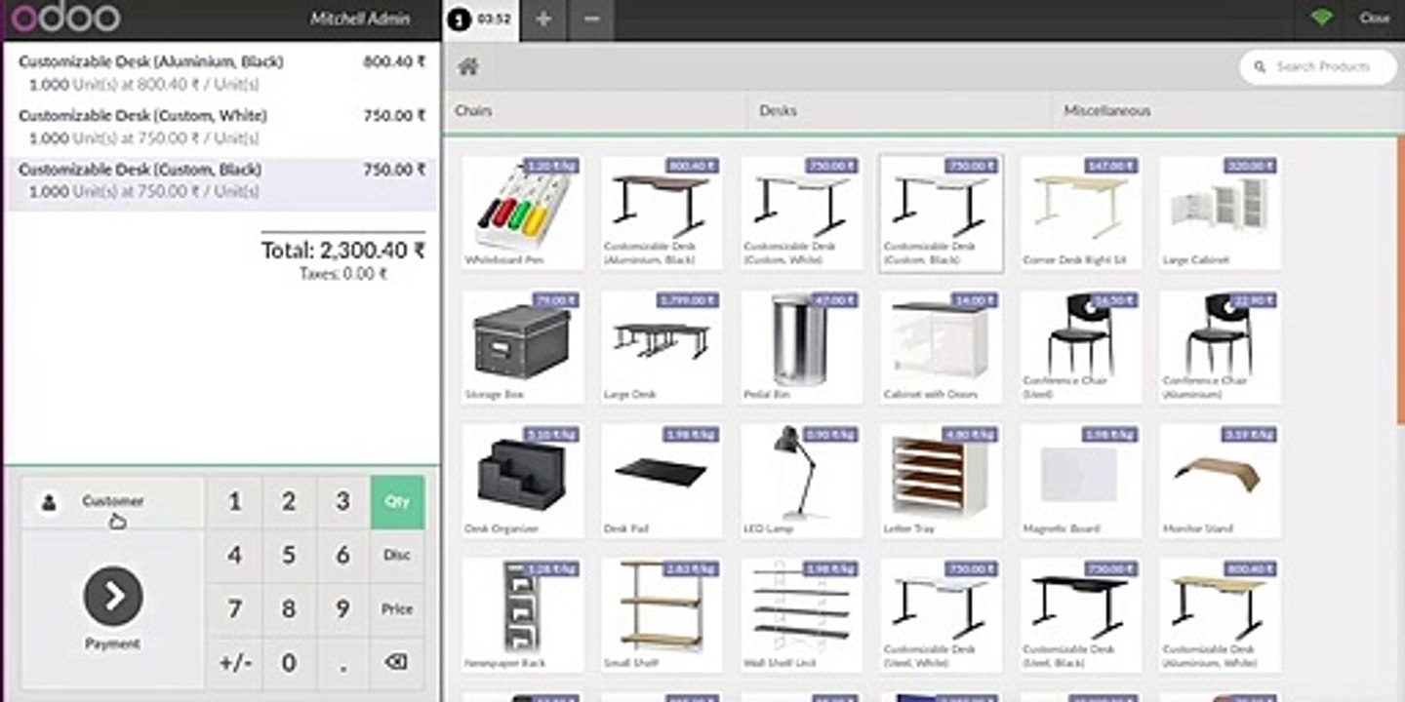Delete the current order with minus button
This screenshot has height=702, width=1405.
(x=591, y=19)
